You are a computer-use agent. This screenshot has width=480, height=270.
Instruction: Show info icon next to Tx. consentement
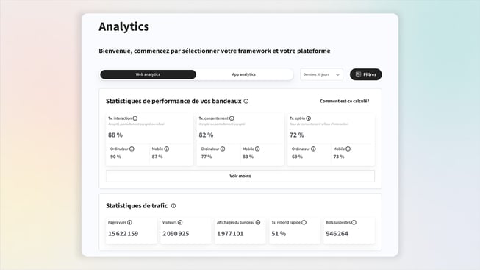point(232,118)
